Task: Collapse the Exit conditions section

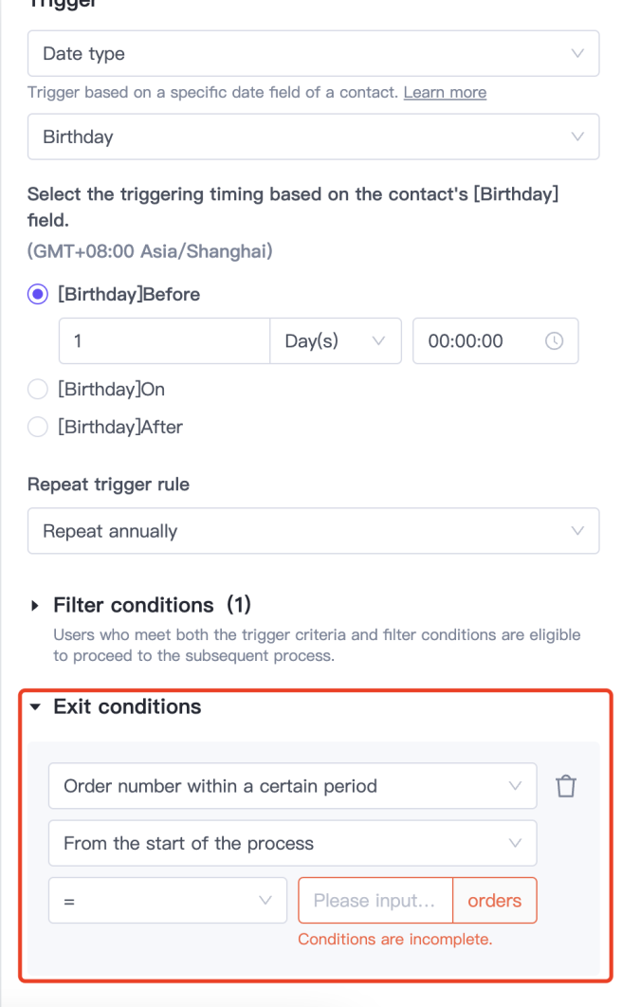Action: point(36,707)
